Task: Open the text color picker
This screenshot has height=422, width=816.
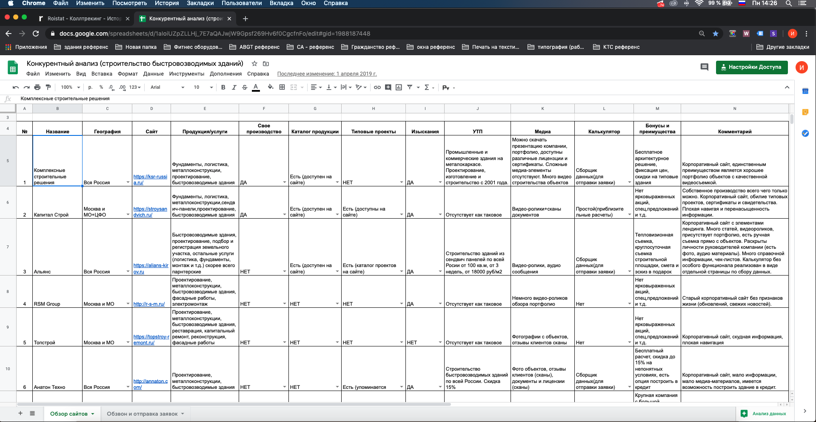Action: coord(256,87)
